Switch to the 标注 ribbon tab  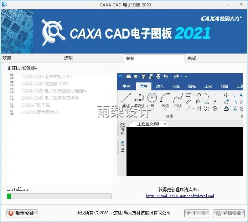click(176, 86)
